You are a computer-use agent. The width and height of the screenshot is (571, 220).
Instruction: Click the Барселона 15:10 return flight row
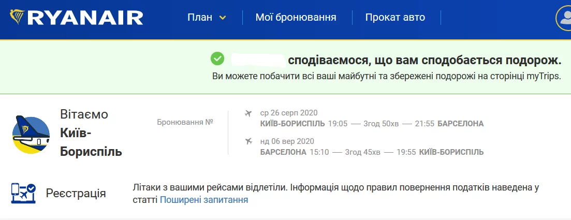[372, 152]
